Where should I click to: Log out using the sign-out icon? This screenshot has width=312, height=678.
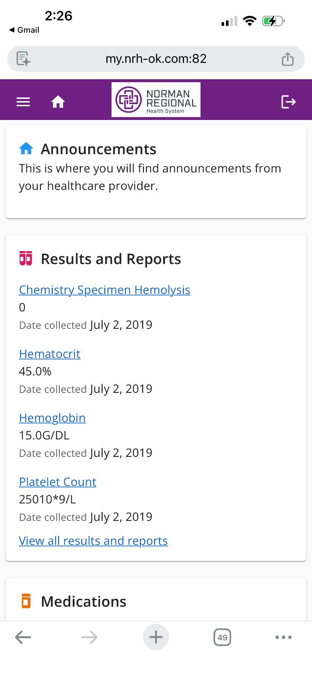coord(288,101)
